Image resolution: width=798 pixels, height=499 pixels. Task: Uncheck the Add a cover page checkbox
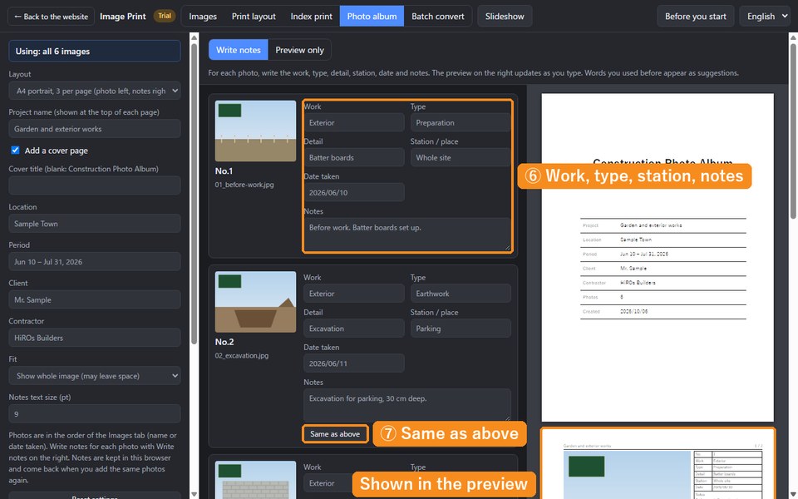coord(15,151)
